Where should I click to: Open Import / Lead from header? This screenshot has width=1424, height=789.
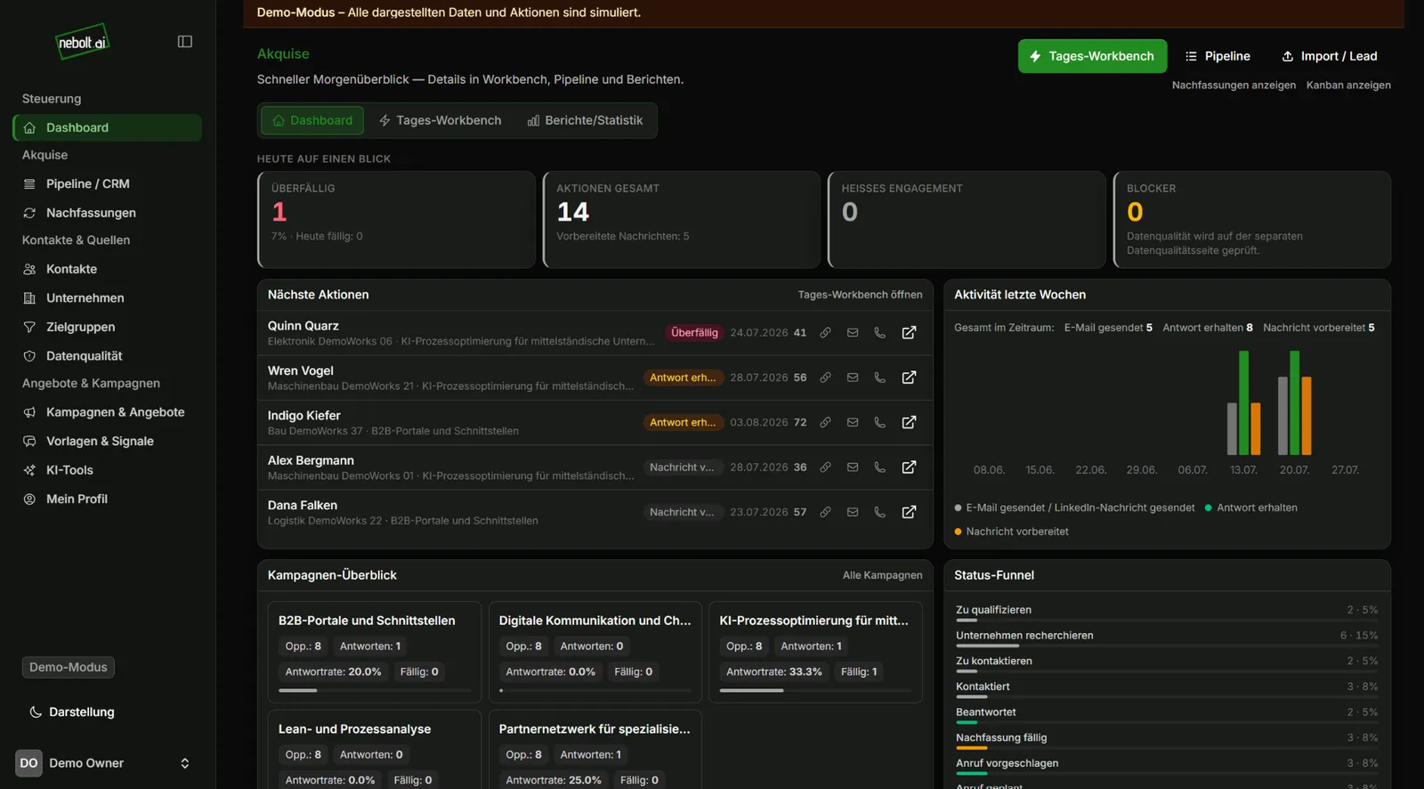coord(1330,56)
